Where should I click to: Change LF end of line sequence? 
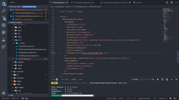coord(135,98)
